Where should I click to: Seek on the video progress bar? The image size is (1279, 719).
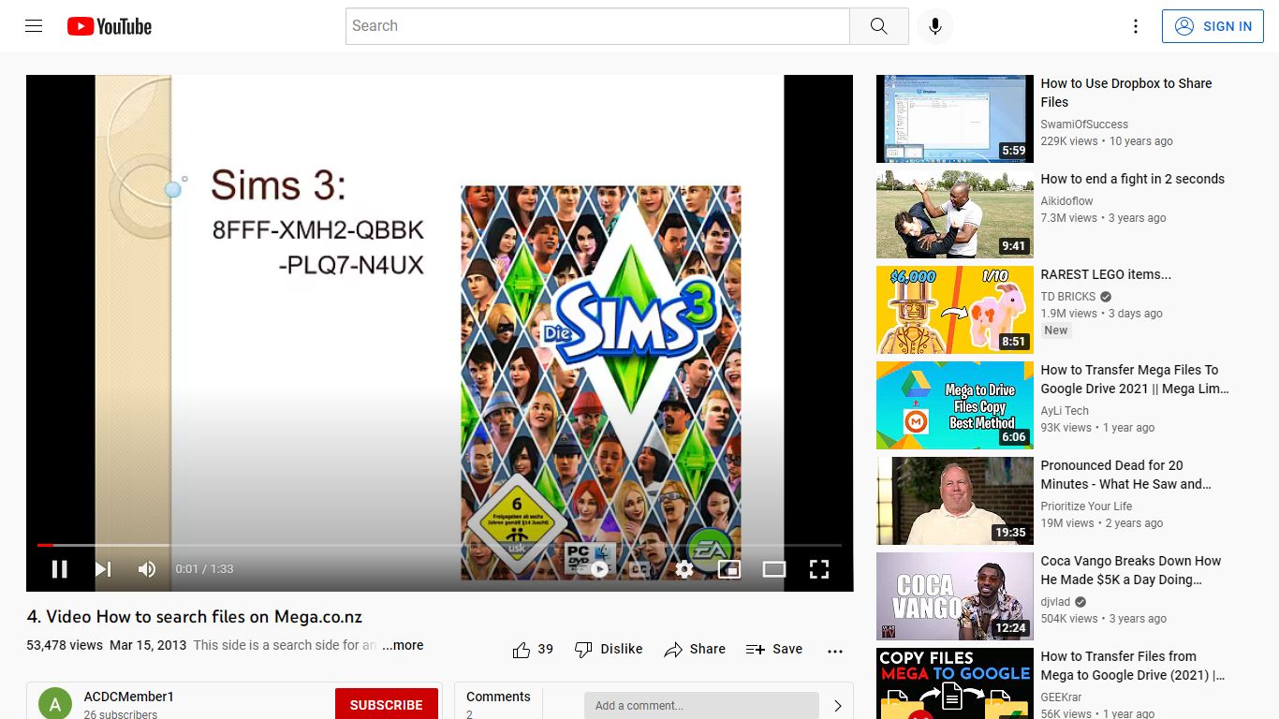[439, 545]
